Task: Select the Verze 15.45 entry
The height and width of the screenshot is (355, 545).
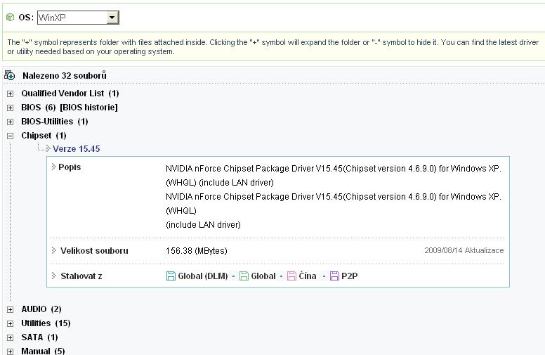Action: 77,149
